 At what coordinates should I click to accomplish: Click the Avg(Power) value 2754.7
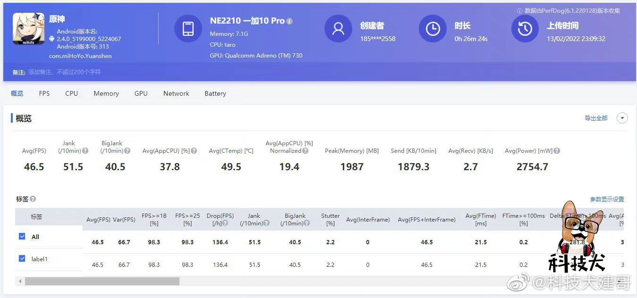click(532, 167)
